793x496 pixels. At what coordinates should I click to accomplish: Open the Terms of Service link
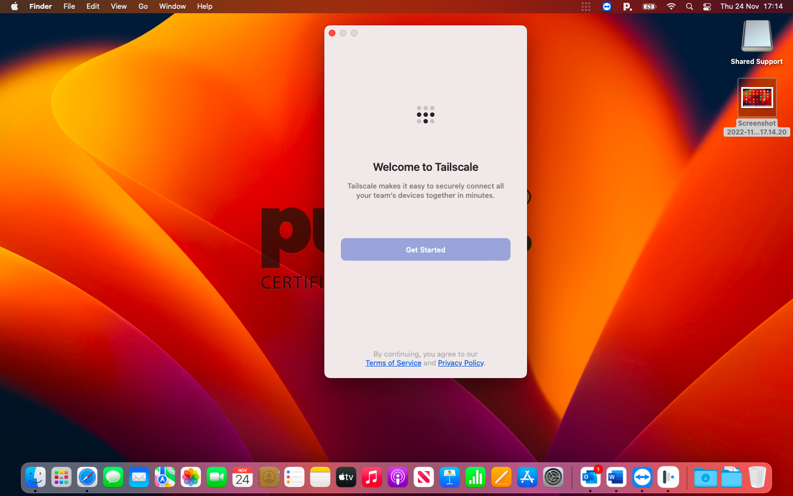[x=393, y=363]
